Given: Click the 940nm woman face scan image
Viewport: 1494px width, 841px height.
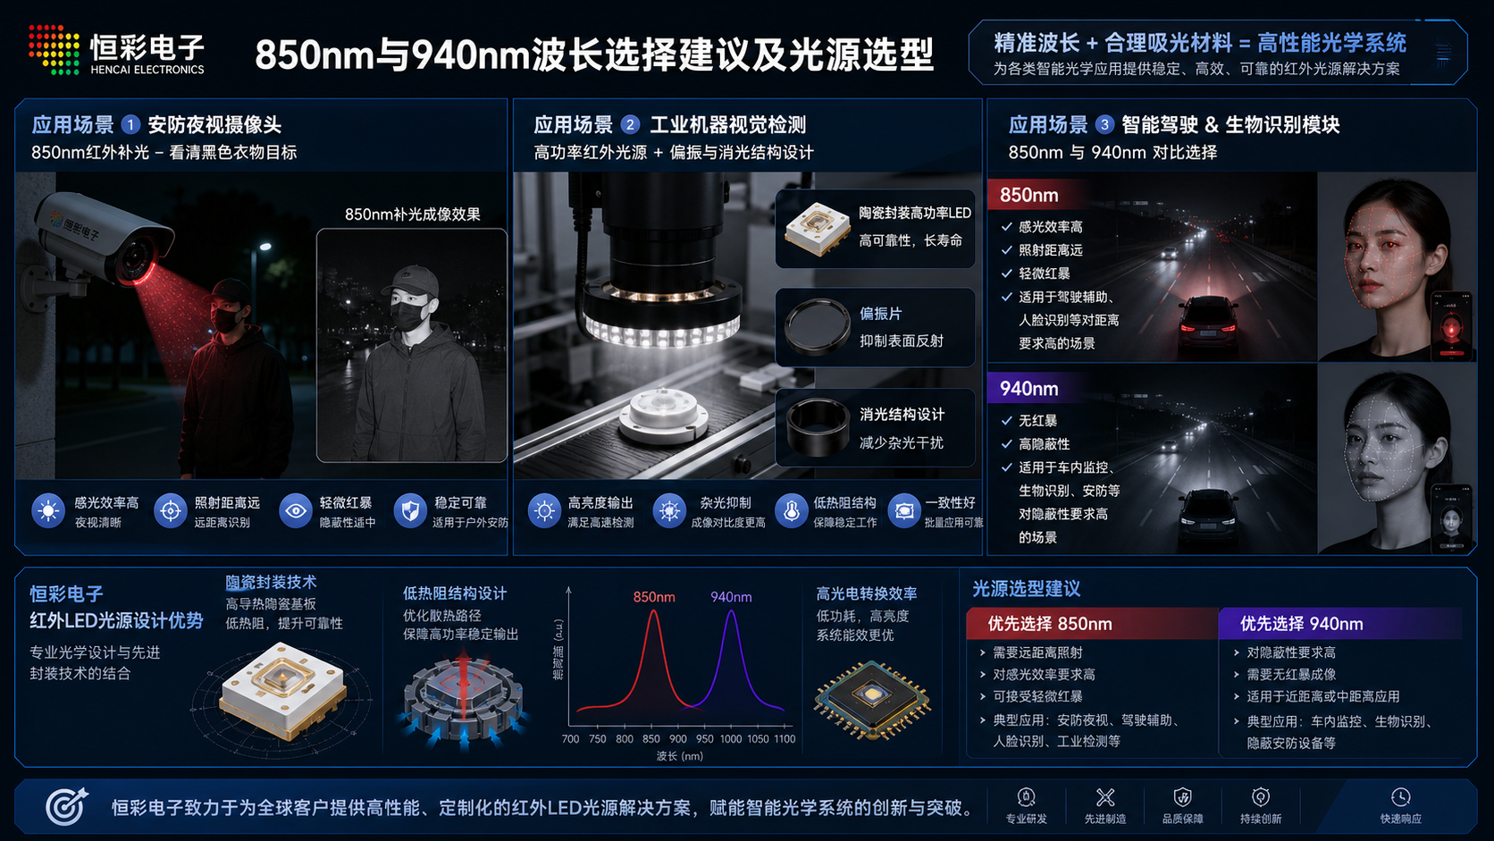Looking at the screenshot, I should 1396,459.
